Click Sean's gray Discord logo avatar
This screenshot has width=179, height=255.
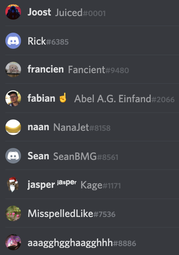click(x=13, y=156)
